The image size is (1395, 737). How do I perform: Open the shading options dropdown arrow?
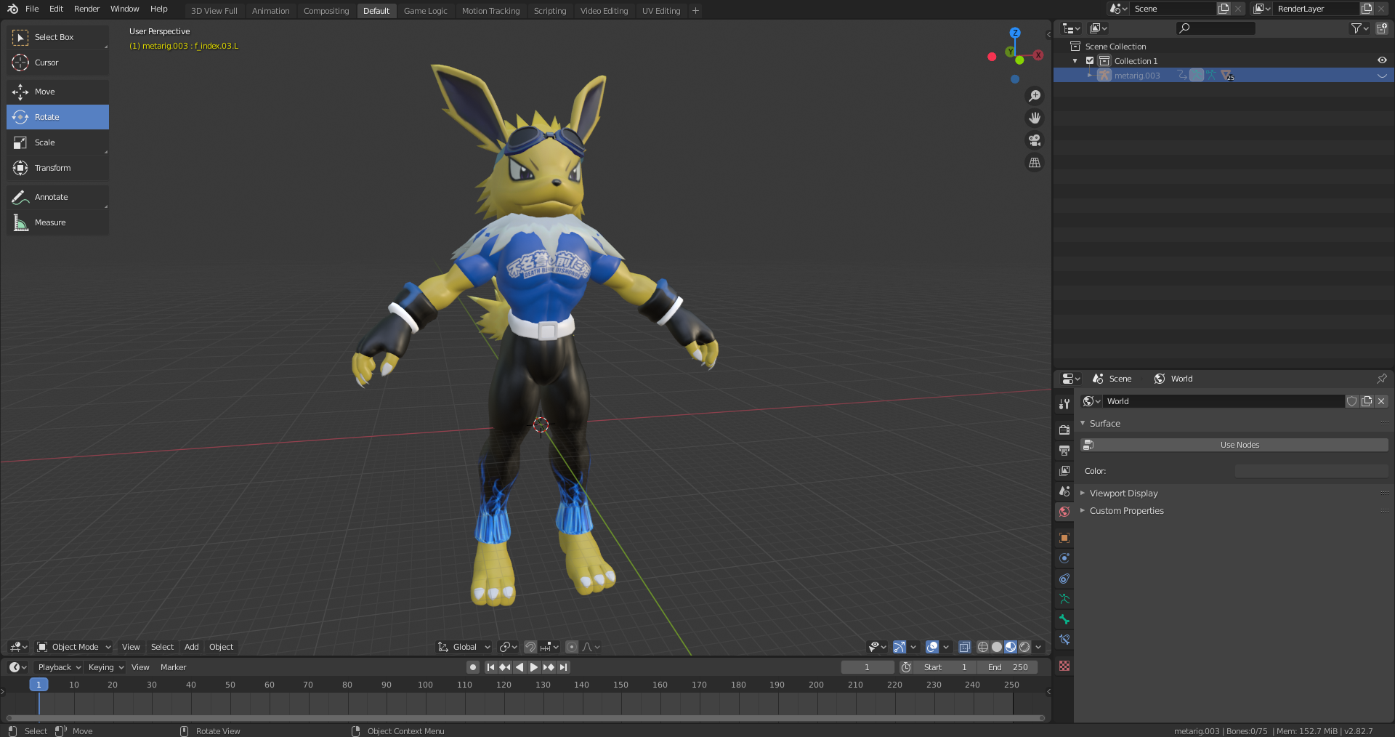point(1038,647)
